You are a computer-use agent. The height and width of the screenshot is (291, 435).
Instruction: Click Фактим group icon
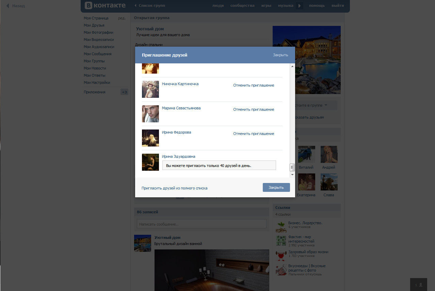281,240
